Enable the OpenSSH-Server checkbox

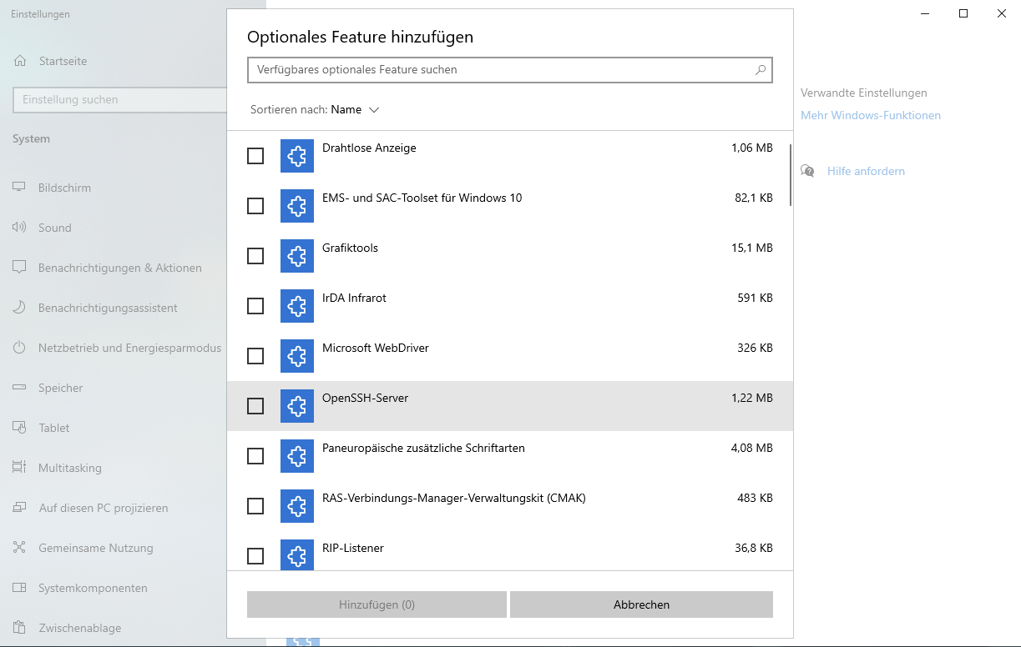[255, 406]
